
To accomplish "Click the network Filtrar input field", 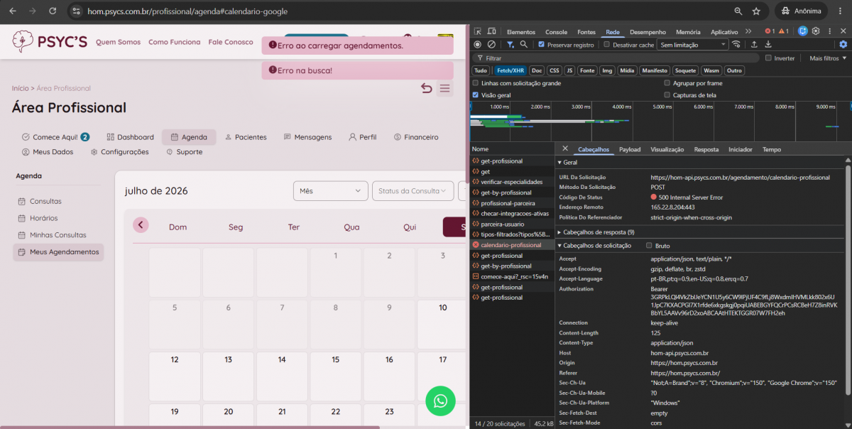I will click(618, 58).
